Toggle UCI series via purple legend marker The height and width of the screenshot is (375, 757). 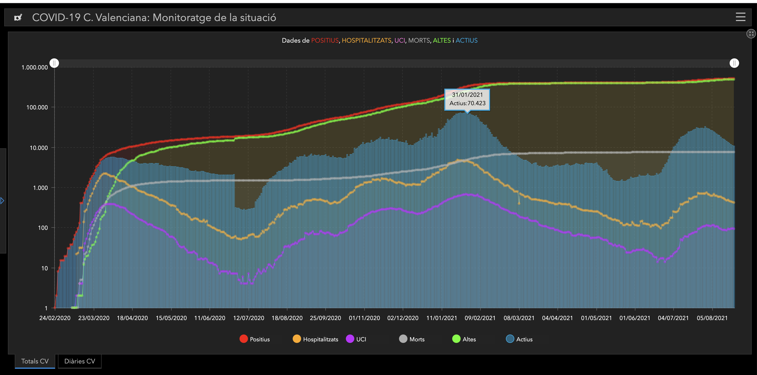pos(350,339)
